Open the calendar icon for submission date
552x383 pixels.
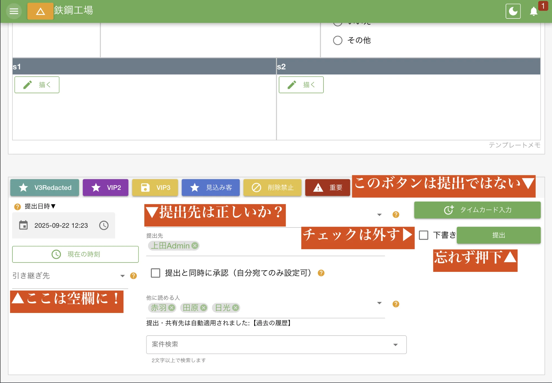(23, 225)
